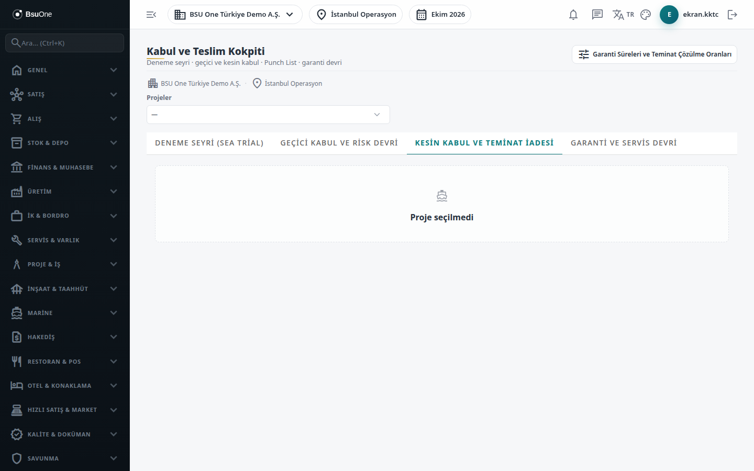Open the Ekim 2026 period picker

coord(440,15)
